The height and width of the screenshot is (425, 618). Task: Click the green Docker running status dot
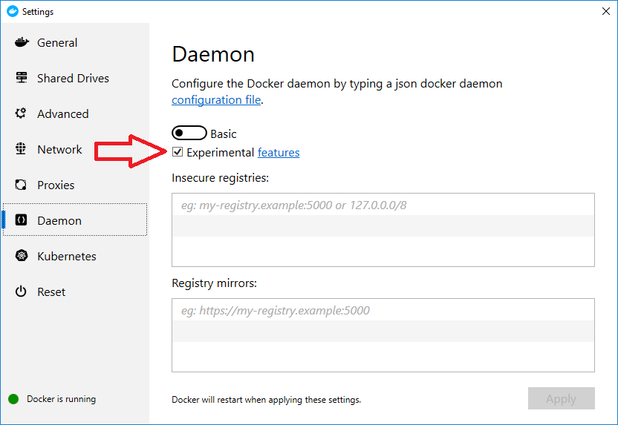tap(13, 399)
